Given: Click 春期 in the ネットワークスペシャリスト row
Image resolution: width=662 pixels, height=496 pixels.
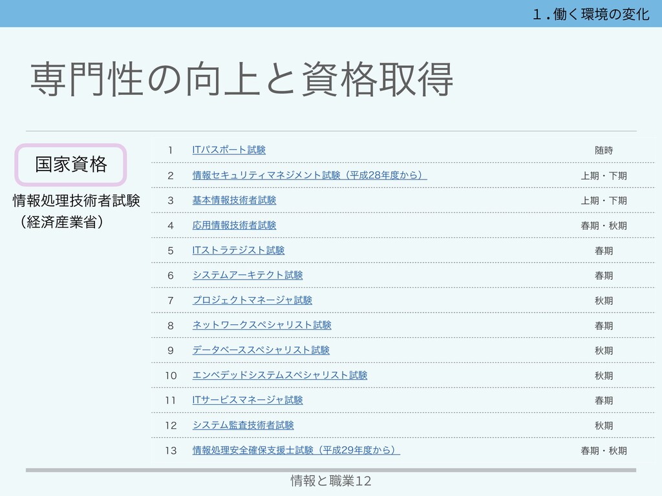Looking at the screenshot, I should pyautogui.click(x=604, y=325).
